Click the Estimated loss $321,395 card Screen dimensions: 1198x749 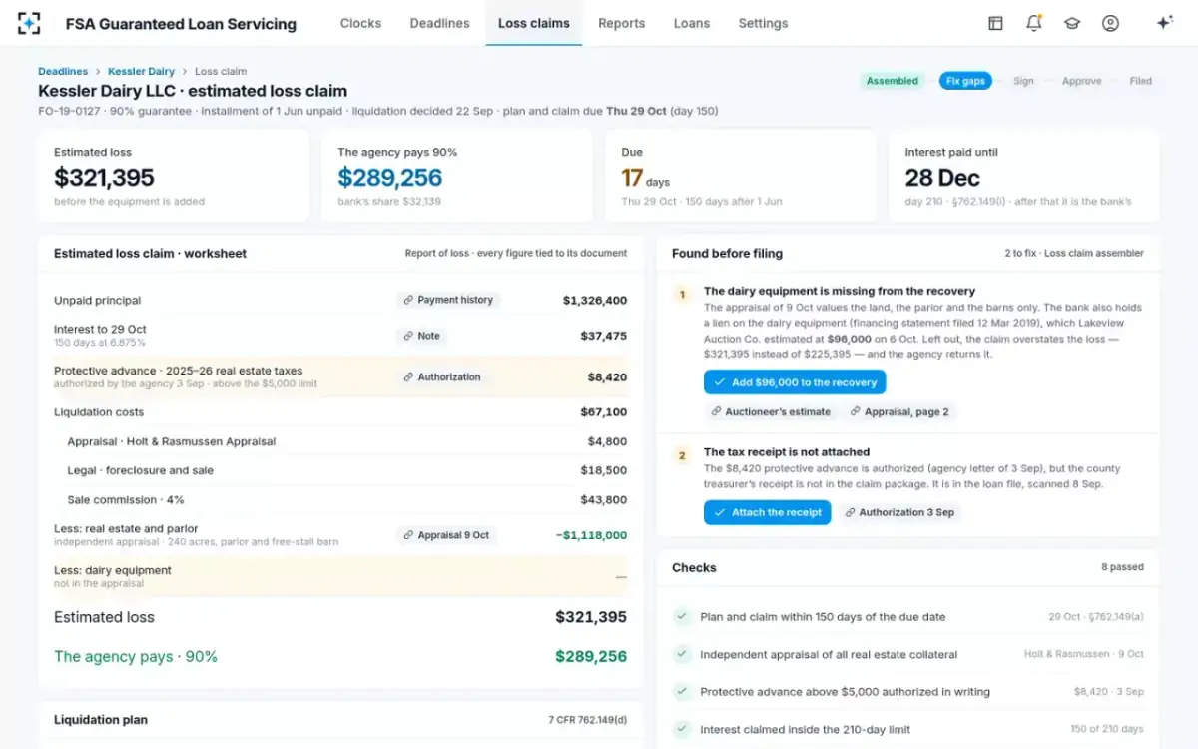point(174,176)
